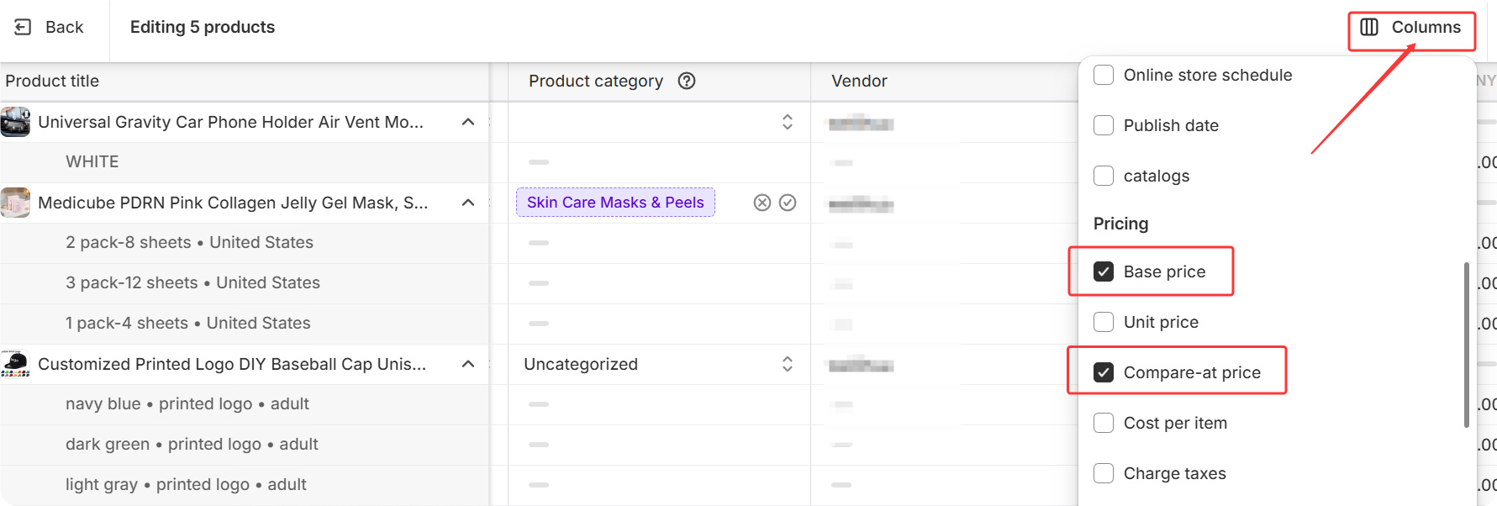Check the Cost per item checkbox
The image size is (1497, 506).
[1104, 423]
